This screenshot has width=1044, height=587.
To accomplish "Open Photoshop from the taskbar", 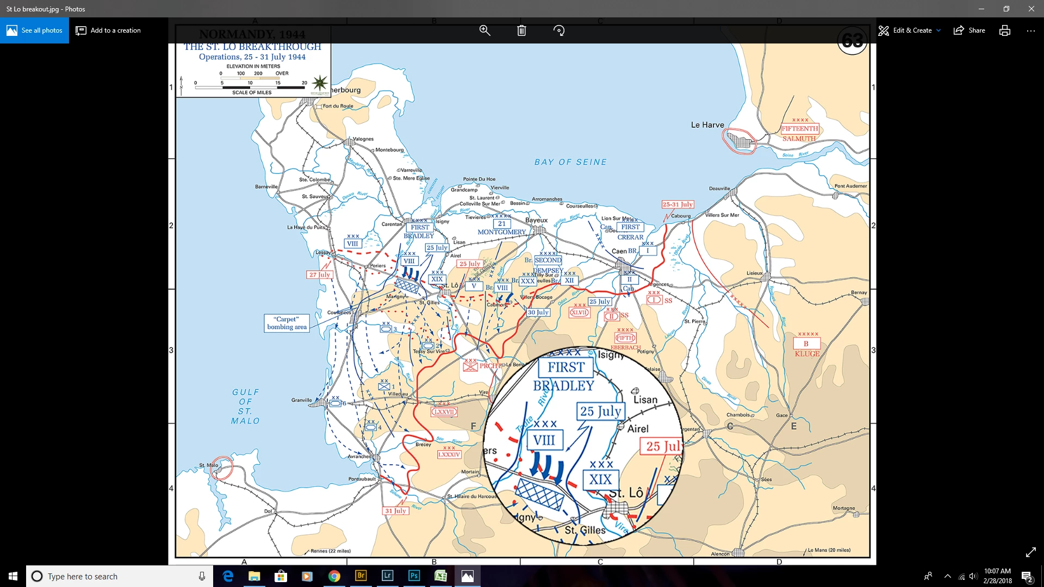I will [x=414, y=576].
